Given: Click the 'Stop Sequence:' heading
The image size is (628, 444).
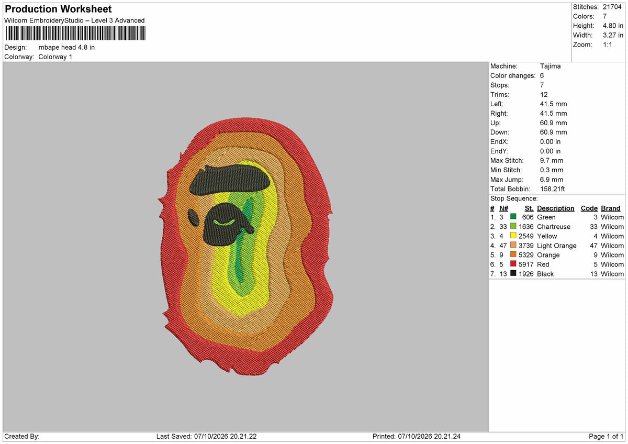Looking at the screenshot, I should (x=514, y=198).
